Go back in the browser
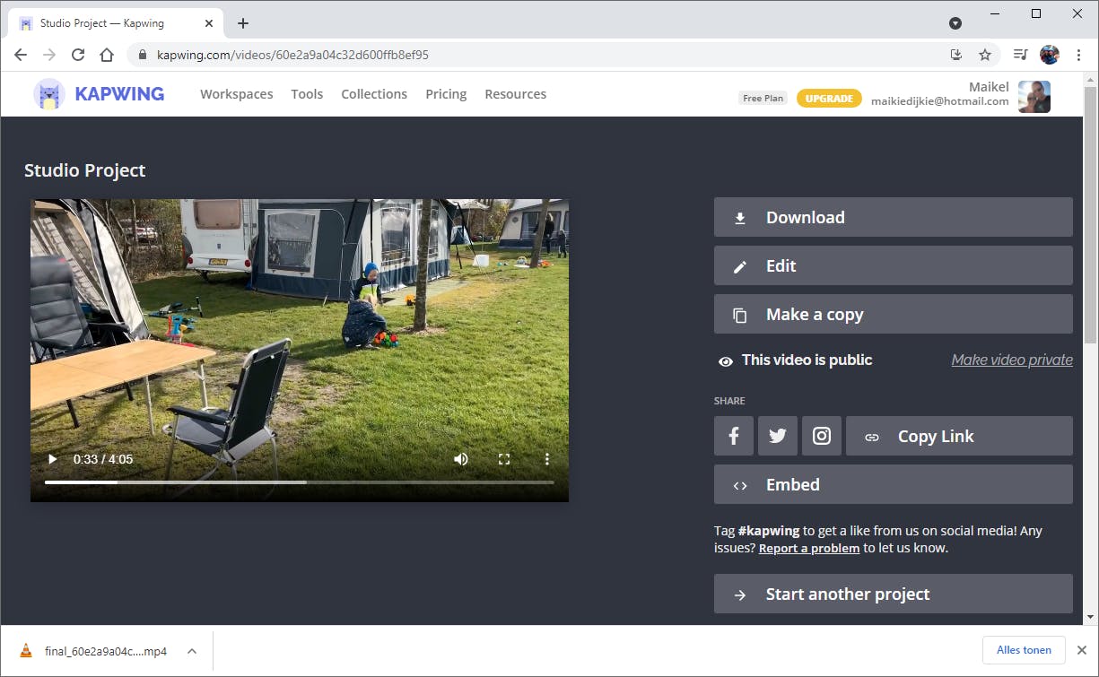The width and height of the screenshot is (1099, 677). (x=21, y=55)
